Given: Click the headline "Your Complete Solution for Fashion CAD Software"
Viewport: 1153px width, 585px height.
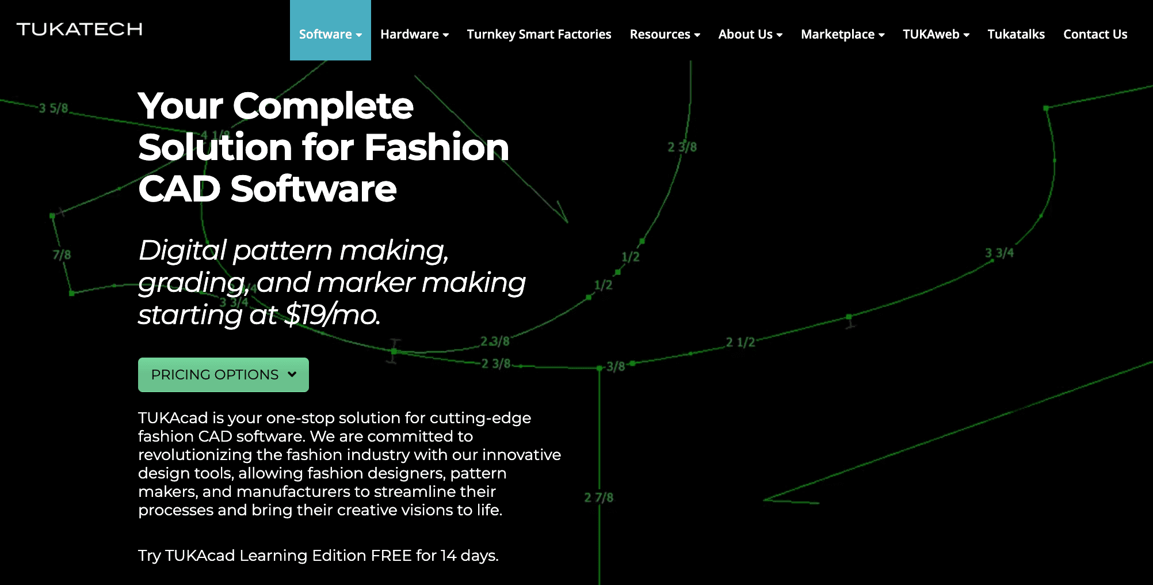Looking at the screenshot, I should pyautogui.click(x=324, y=147).
